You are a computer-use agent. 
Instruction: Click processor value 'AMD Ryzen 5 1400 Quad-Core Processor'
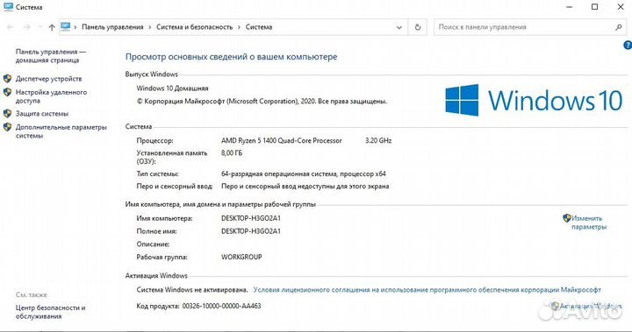pyautogui.click(x=282, y=140)
